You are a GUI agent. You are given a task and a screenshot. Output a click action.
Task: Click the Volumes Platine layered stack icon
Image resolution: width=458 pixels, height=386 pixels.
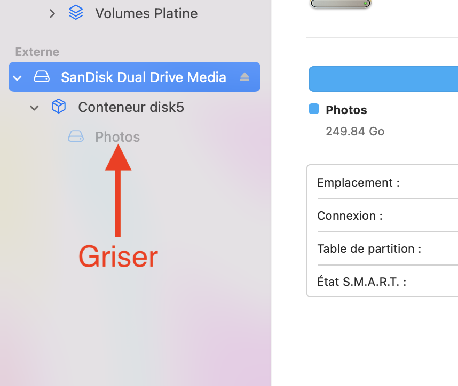(76, 13)
